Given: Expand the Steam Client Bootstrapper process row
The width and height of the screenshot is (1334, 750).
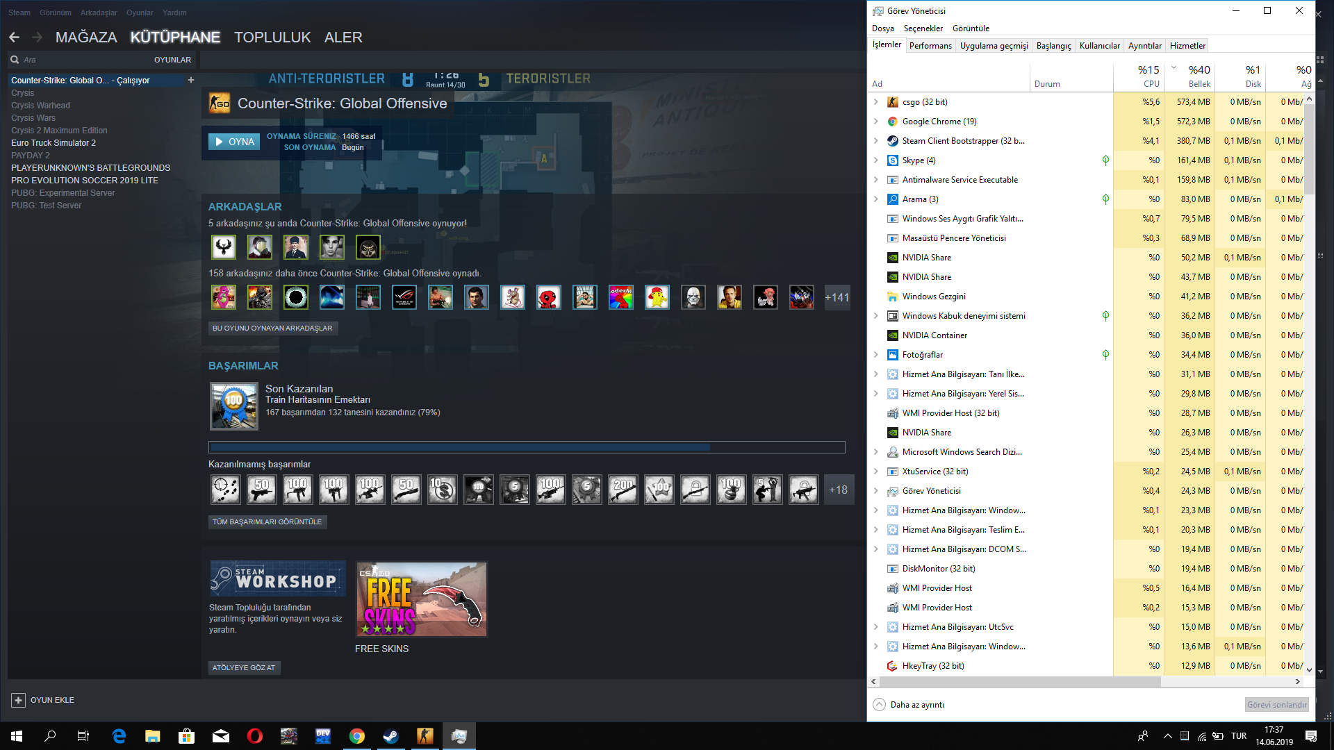Looking at the screenshot, I should click(875, 141).
